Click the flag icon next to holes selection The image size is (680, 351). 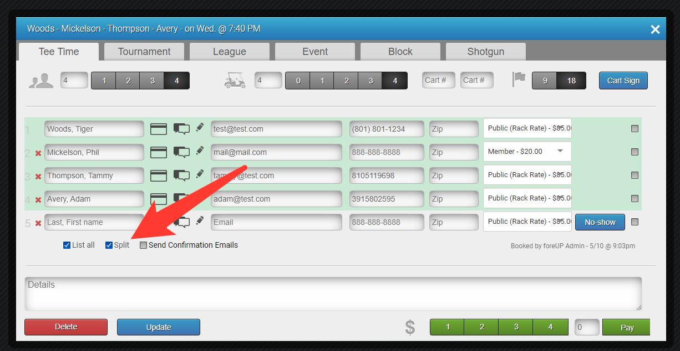click(x=519, y=78)
